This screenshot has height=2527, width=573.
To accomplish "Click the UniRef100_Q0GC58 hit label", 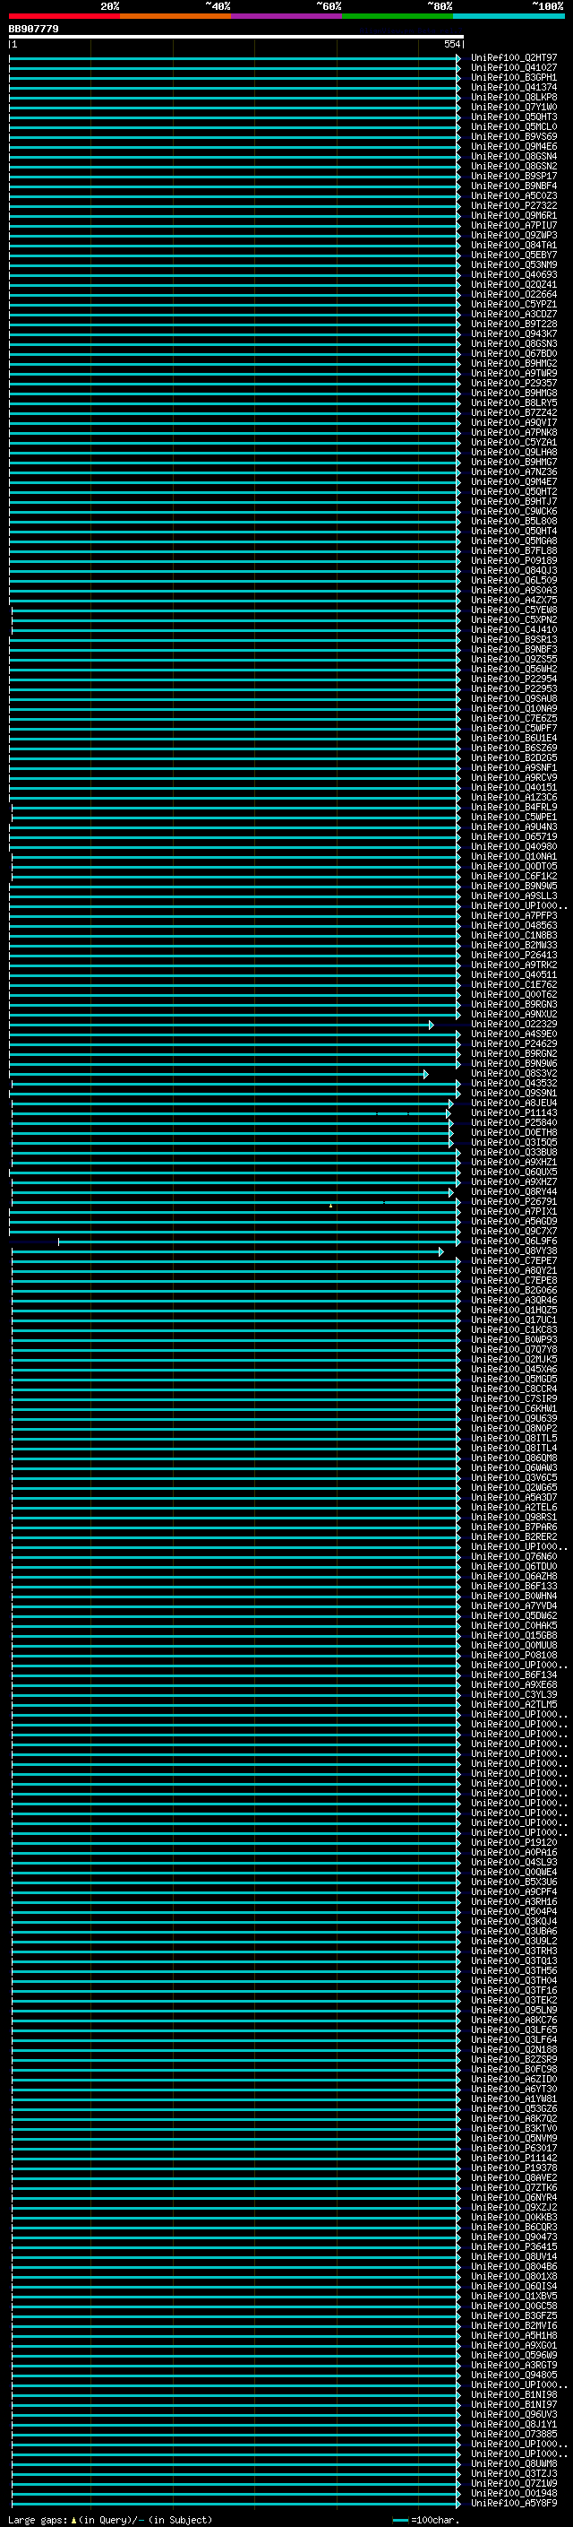I will click(514, 2306).
